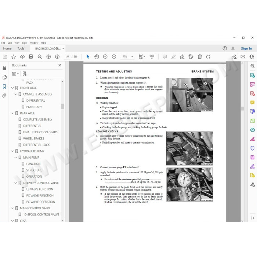Open the Window menu
The width and height of the screenshot is (257, 257).
coord(34,43)
